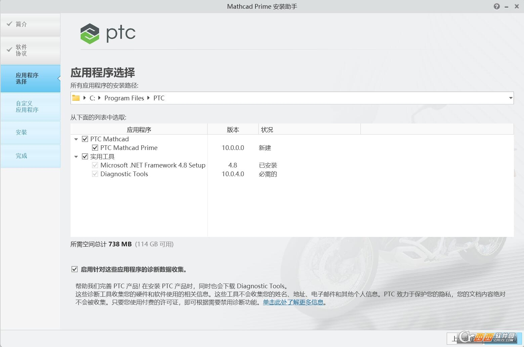Screen dimensions: 524x347
Task: Click the 738 MB required space text
Action: 120,244
